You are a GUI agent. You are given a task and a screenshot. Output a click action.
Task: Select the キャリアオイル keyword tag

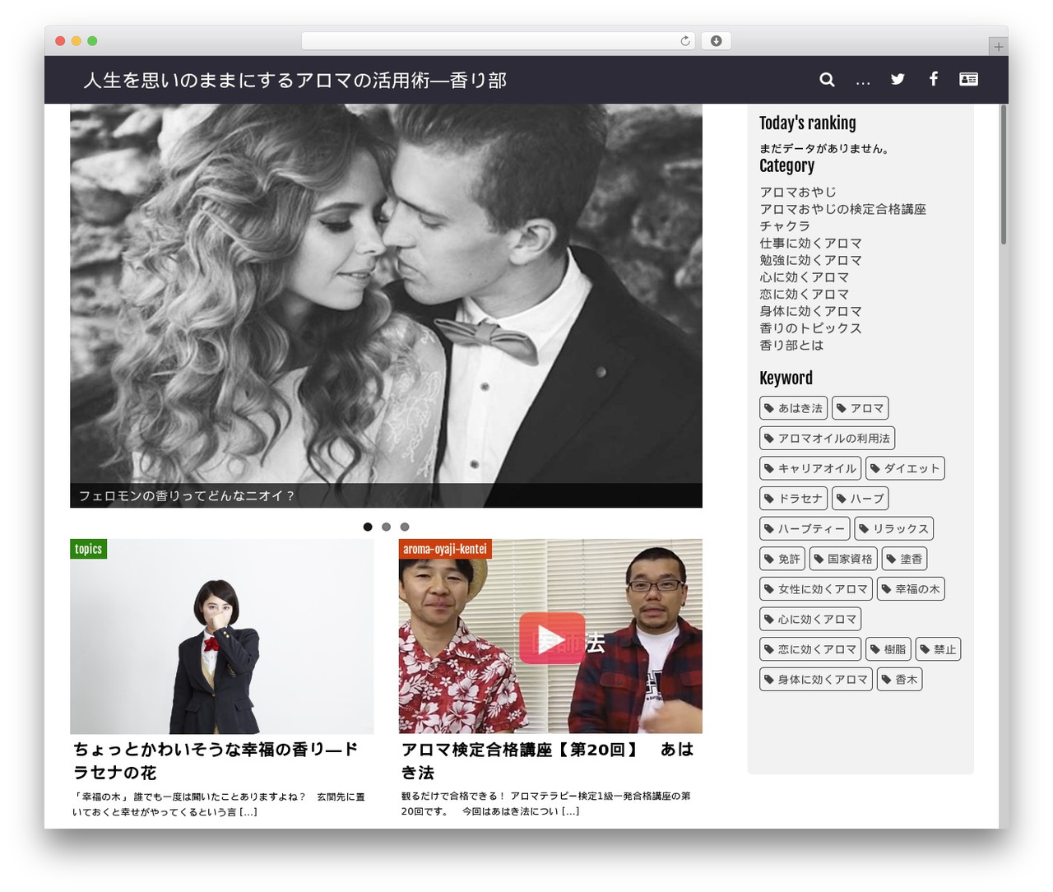click(810, 468)
